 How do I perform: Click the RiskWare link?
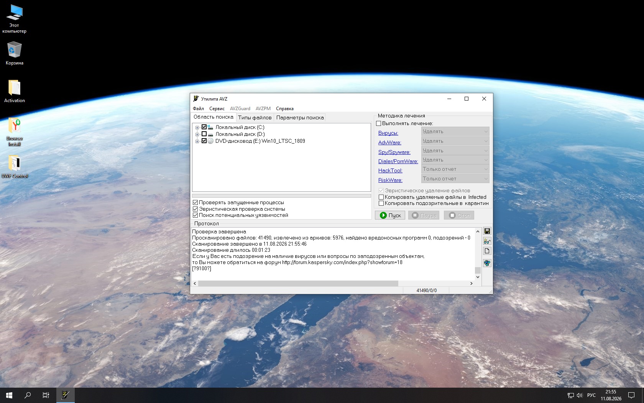(390, 180)
